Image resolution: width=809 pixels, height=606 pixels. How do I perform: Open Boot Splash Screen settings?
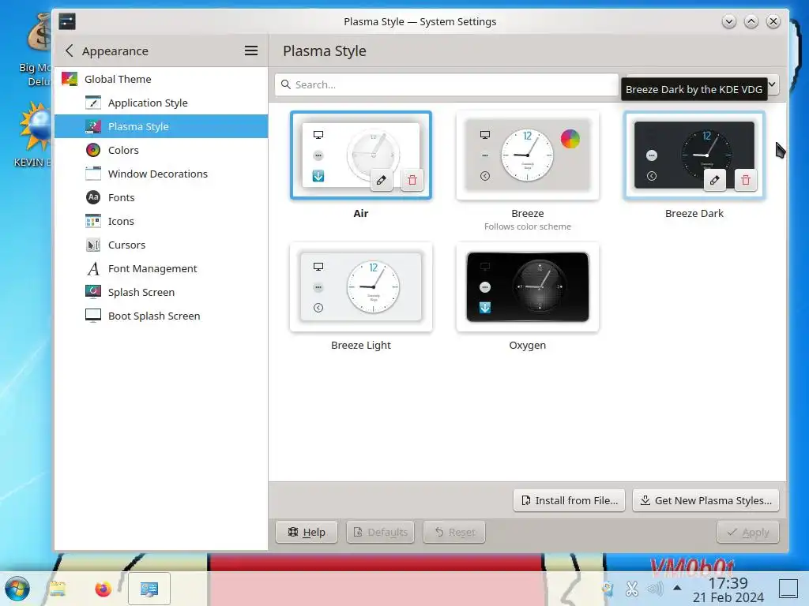[x=161, y=316]
